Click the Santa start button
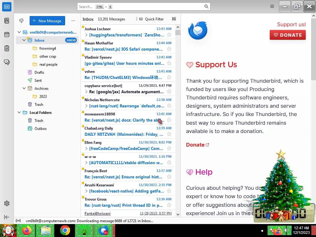 pyautogui.click(x=8, y=230)
